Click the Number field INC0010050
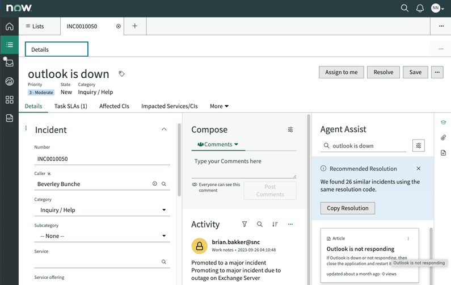Viewport: 451px width, 285px height. (102, 159)
